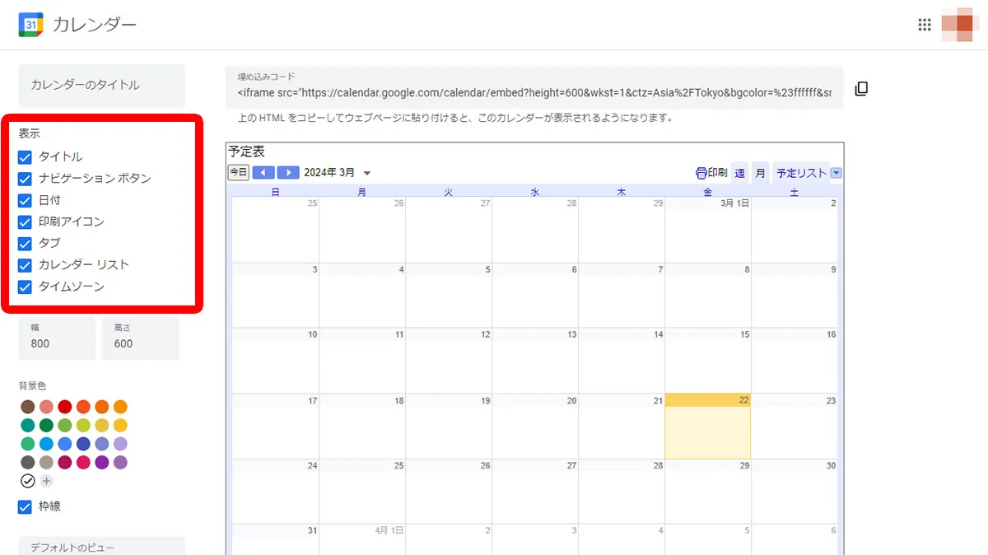This screenshot has height=555, width=988.
Task: Toggle the ナビゲーション ボタン checkbox
Action: (x=25, y=179)
